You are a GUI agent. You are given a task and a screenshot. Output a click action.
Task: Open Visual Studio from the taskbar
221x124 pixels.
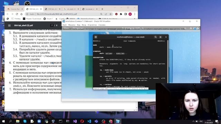coord(75,121)
